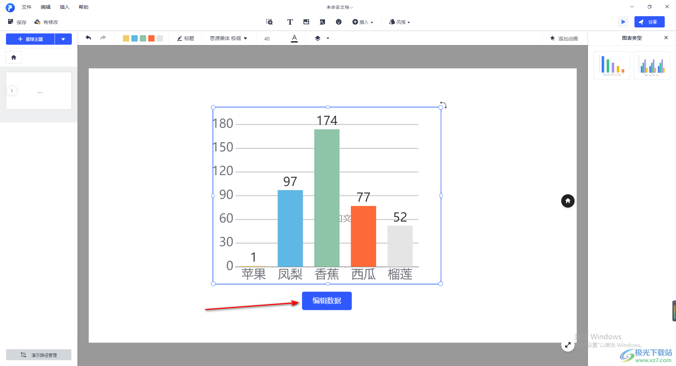Click the home icon in left sidebar
This screenshot has height=366, width=676.
[14, 57]
